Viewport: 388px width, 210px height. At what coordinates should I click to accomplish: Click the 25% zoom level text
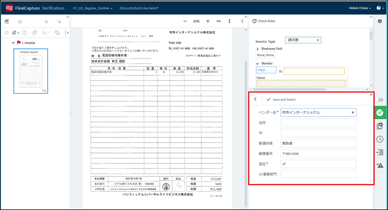pyautogui.click(x=196, y=21)
